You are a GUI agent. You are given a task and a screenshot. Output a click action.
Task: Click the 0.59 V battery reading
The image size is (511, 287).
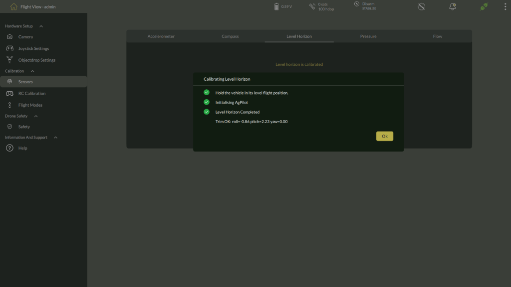point(286,6)
